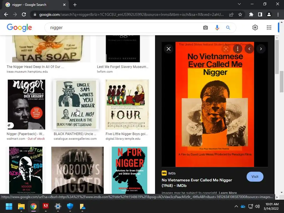Click the Google logo
Screen dimensions: 284x213
pos(19,27)
